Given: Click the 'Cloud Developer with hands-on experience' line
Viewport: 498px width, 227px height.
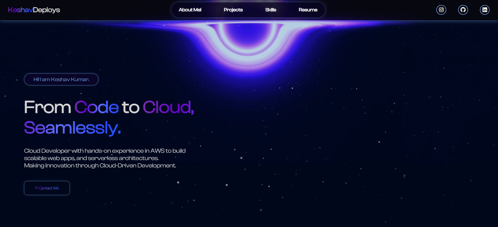Looking at the screenshot, I should click(x=105, y=151).
